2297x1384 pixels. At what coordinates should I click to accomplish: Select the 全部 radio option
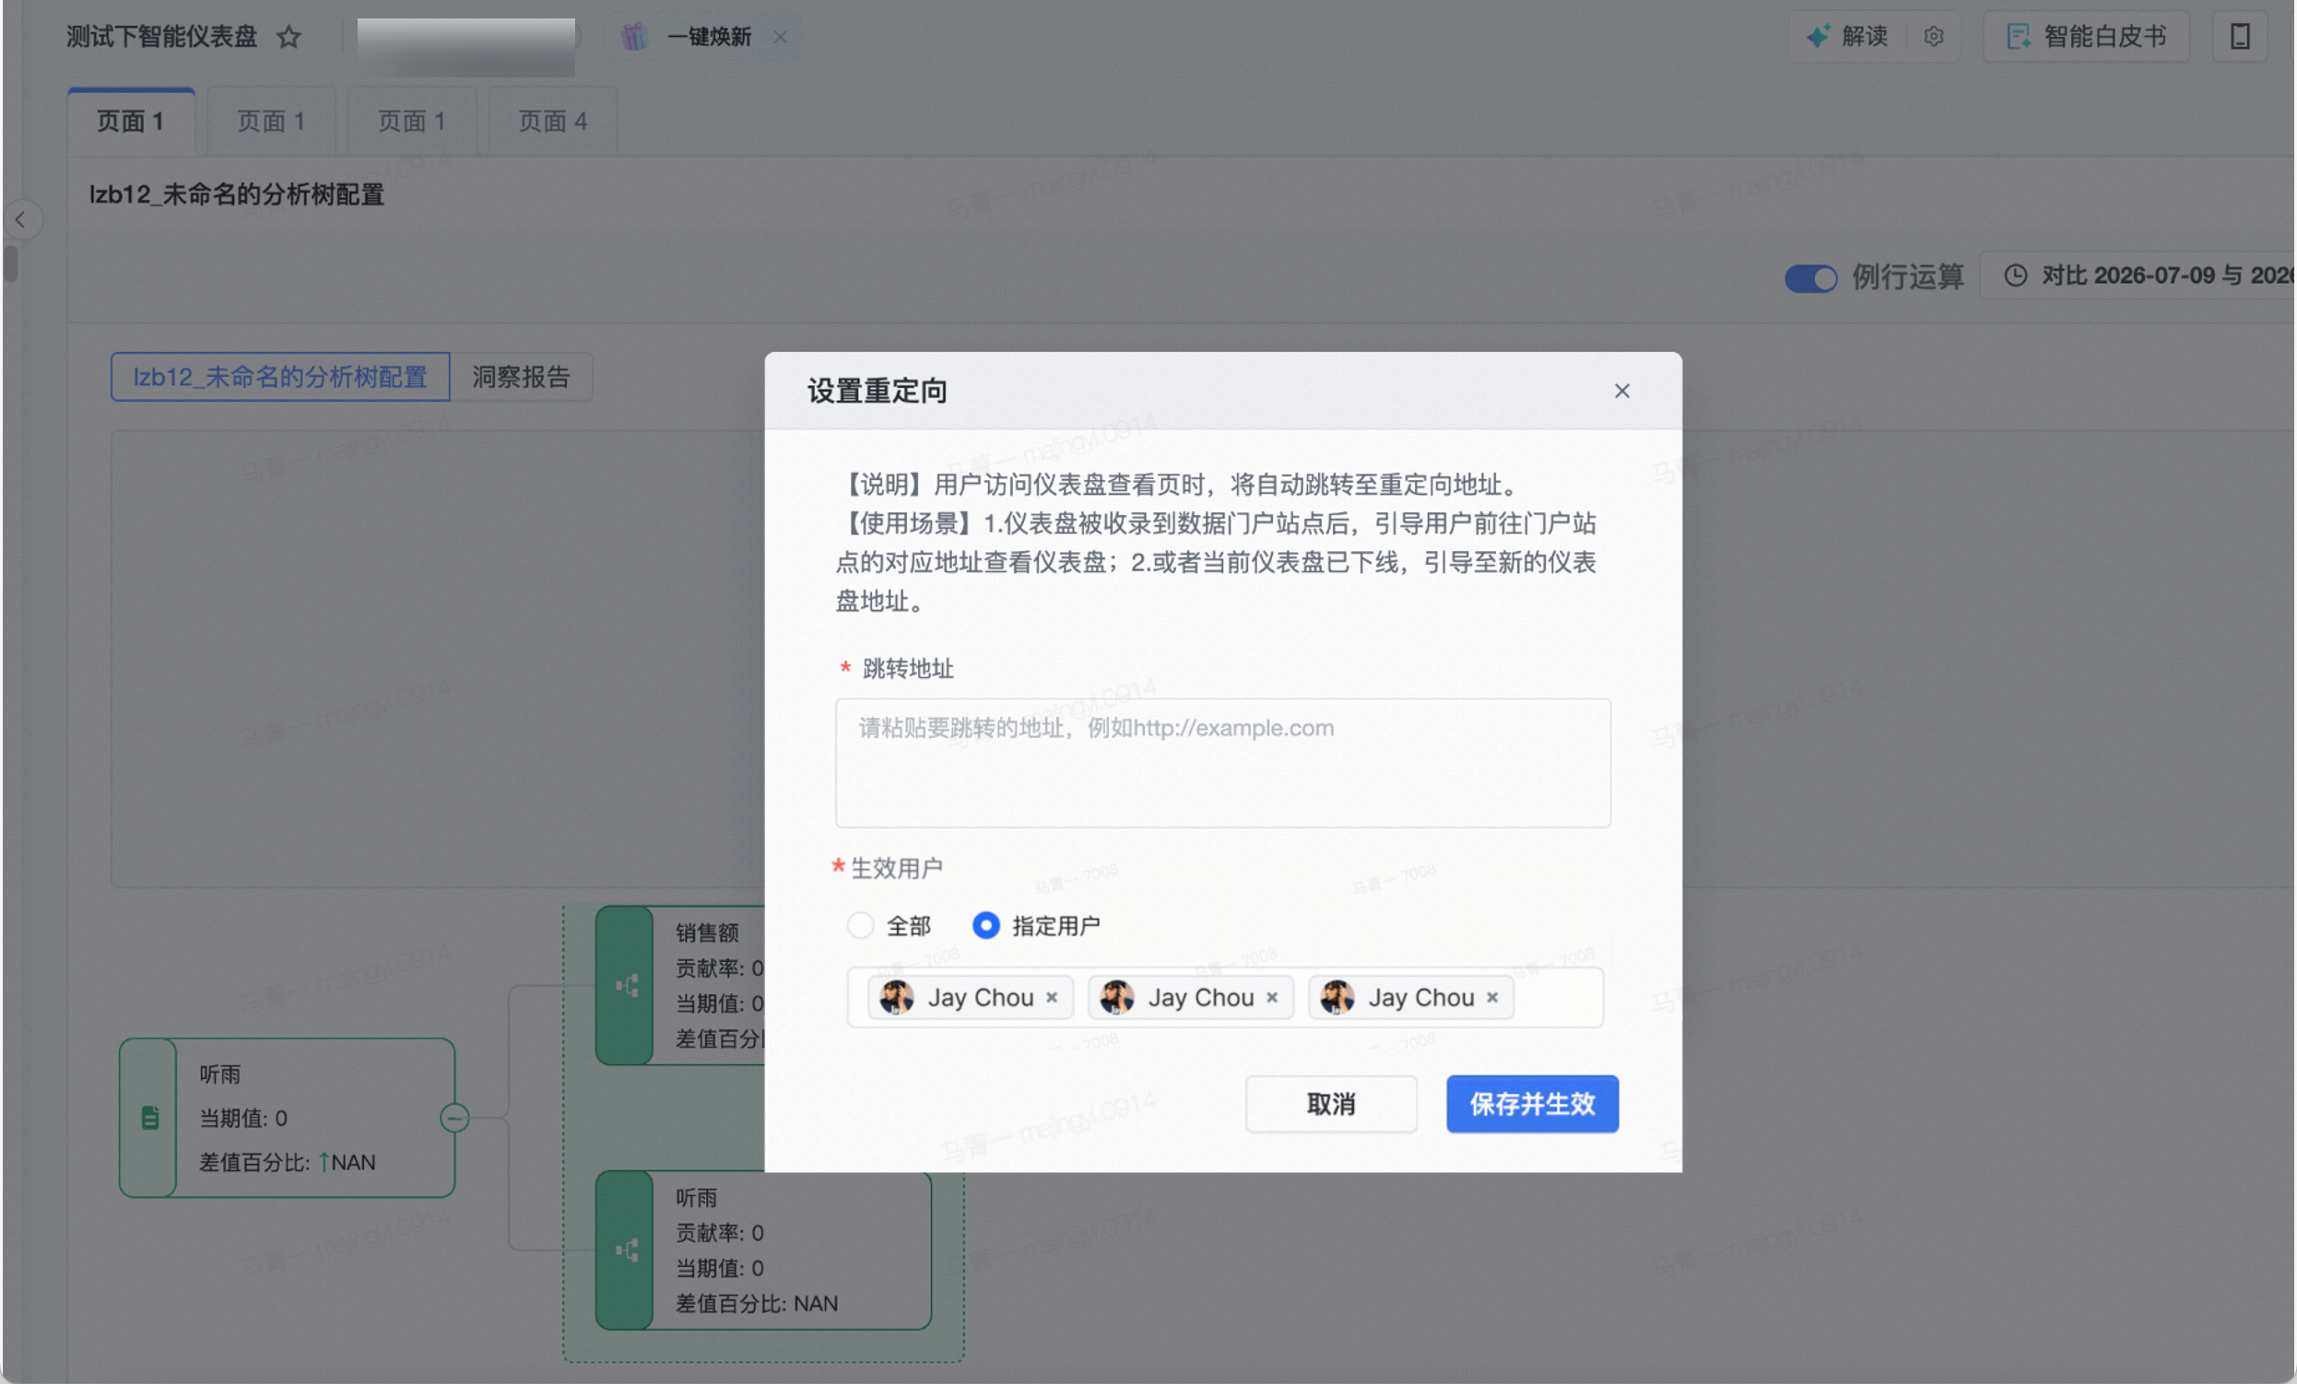(859, 925)
